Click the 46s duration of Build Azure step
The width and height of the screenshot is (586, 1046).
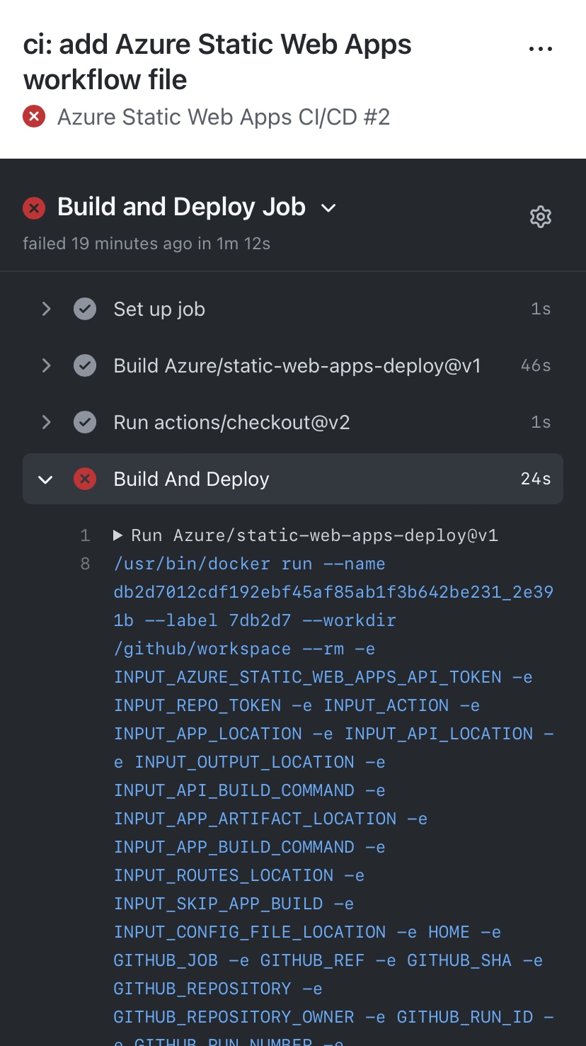[x=536, y=365]
